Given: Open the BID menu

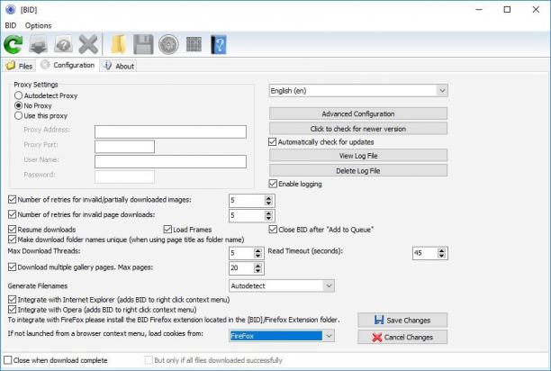Looking at the screenshot, I should point(11,25).
